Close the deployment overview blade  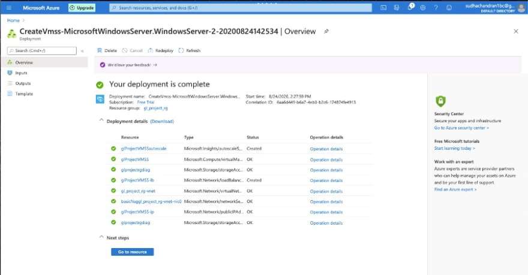pos(516,31)
